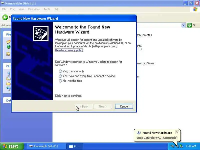Image resolution: width=200 pixels, height=150 pixels.
Task: Click the 'Found New Hardware Wizard' title bar
Action: click(x=74, y=18)
